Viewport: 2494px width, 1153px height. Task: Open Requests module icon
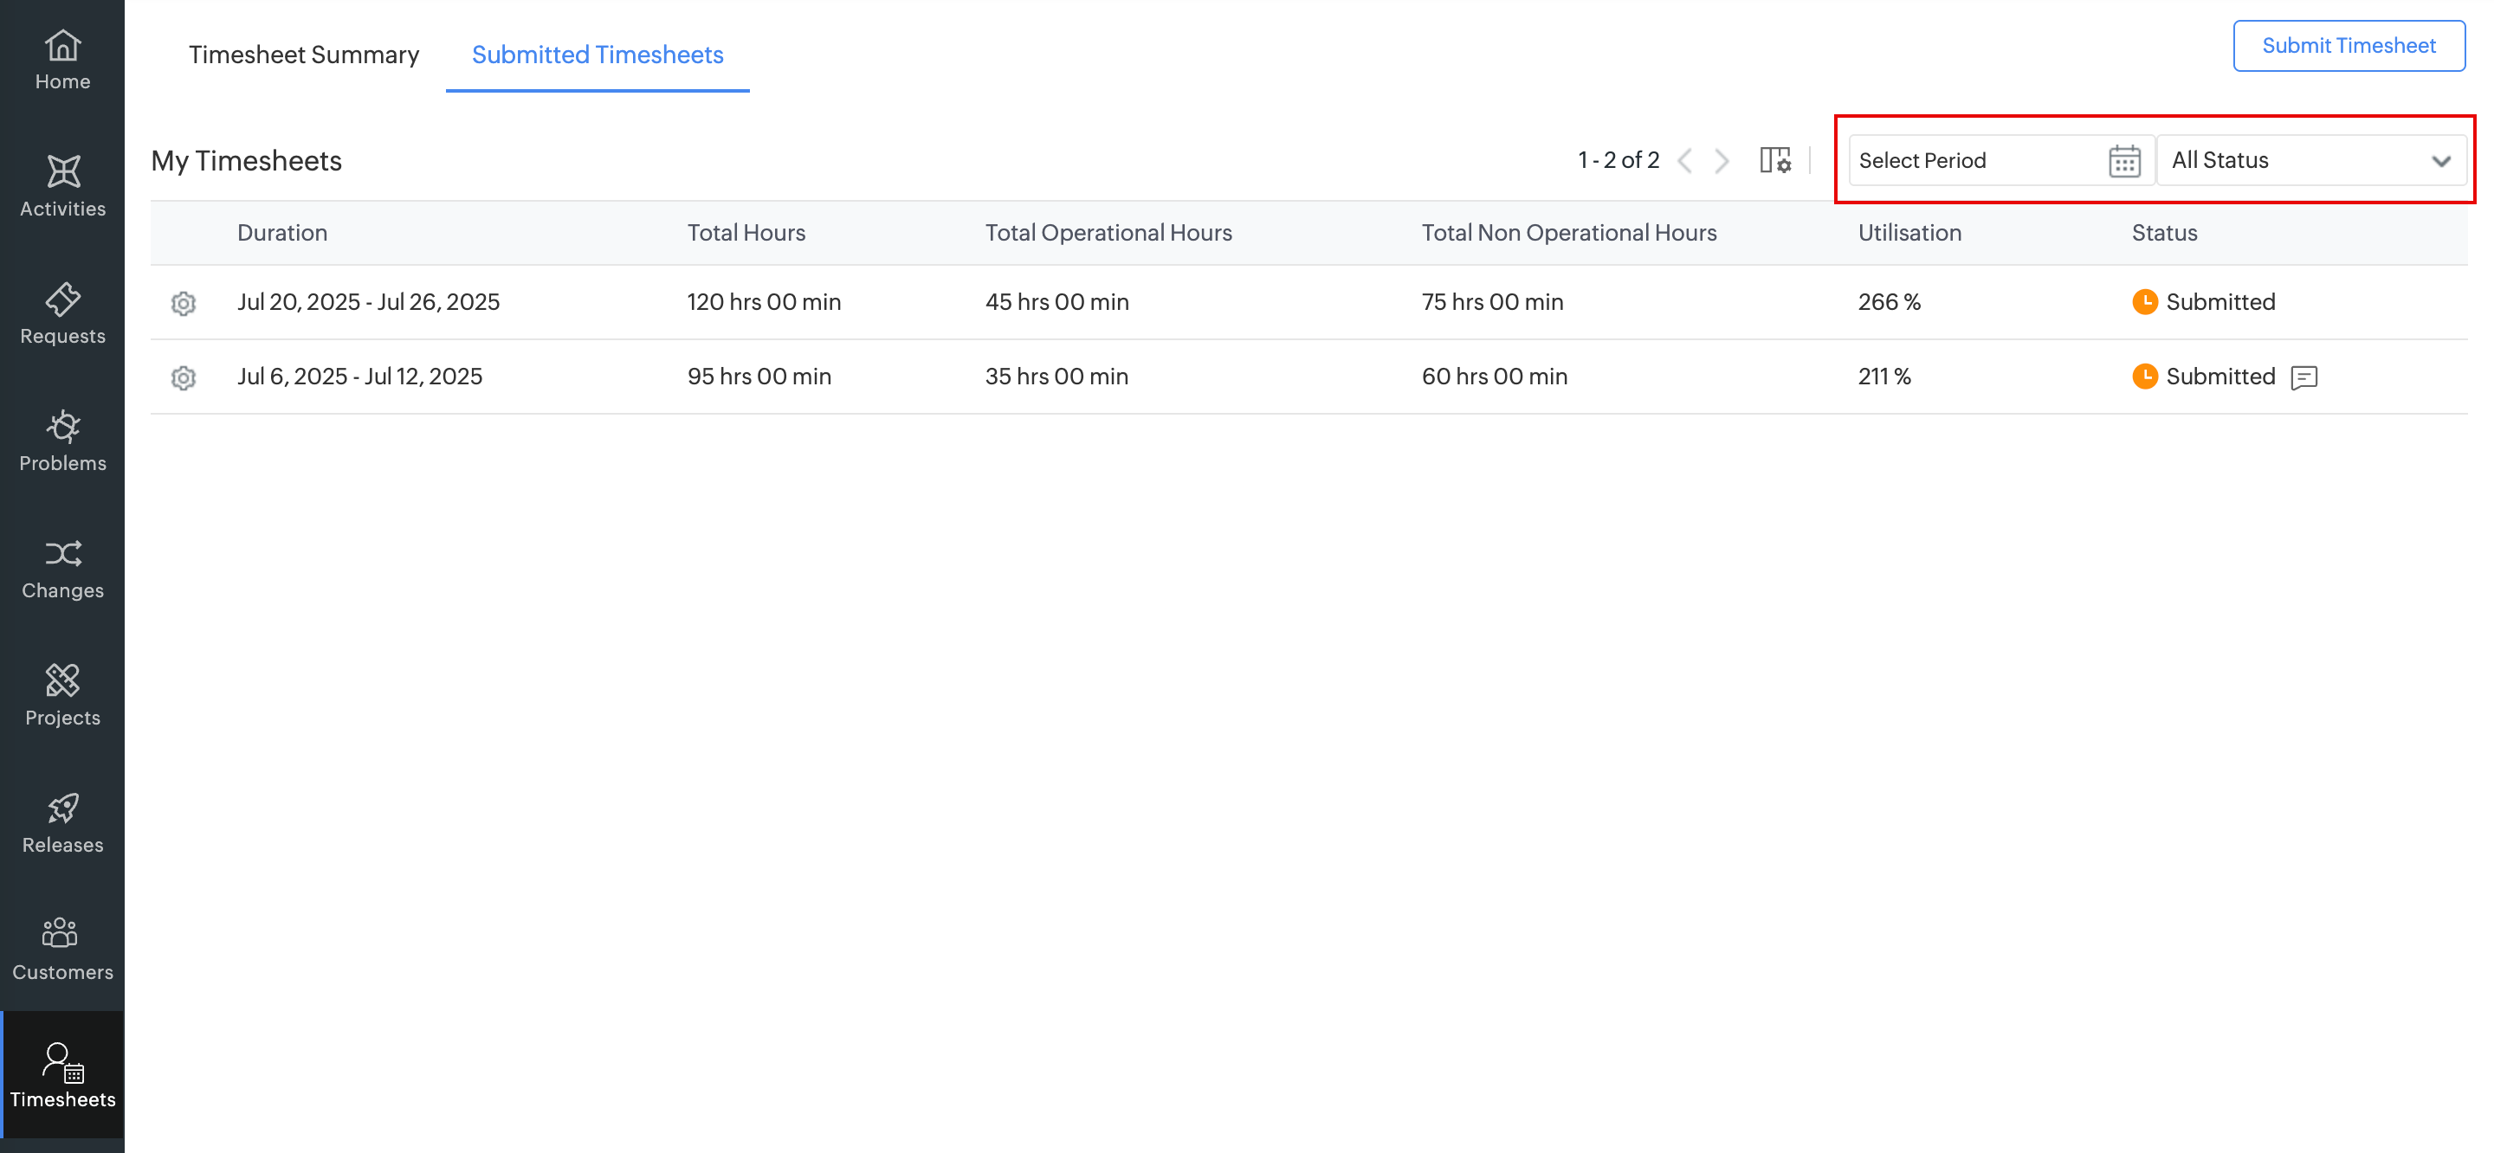pyautogui.click(x=62, y=312)
